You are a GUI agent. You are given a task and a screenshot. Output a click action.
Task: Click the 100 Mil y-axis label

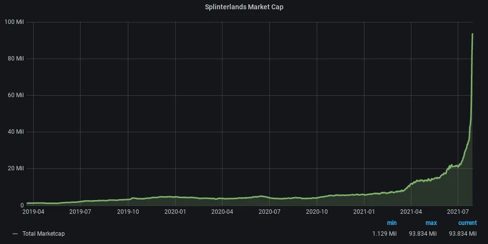tap(14, 22)
